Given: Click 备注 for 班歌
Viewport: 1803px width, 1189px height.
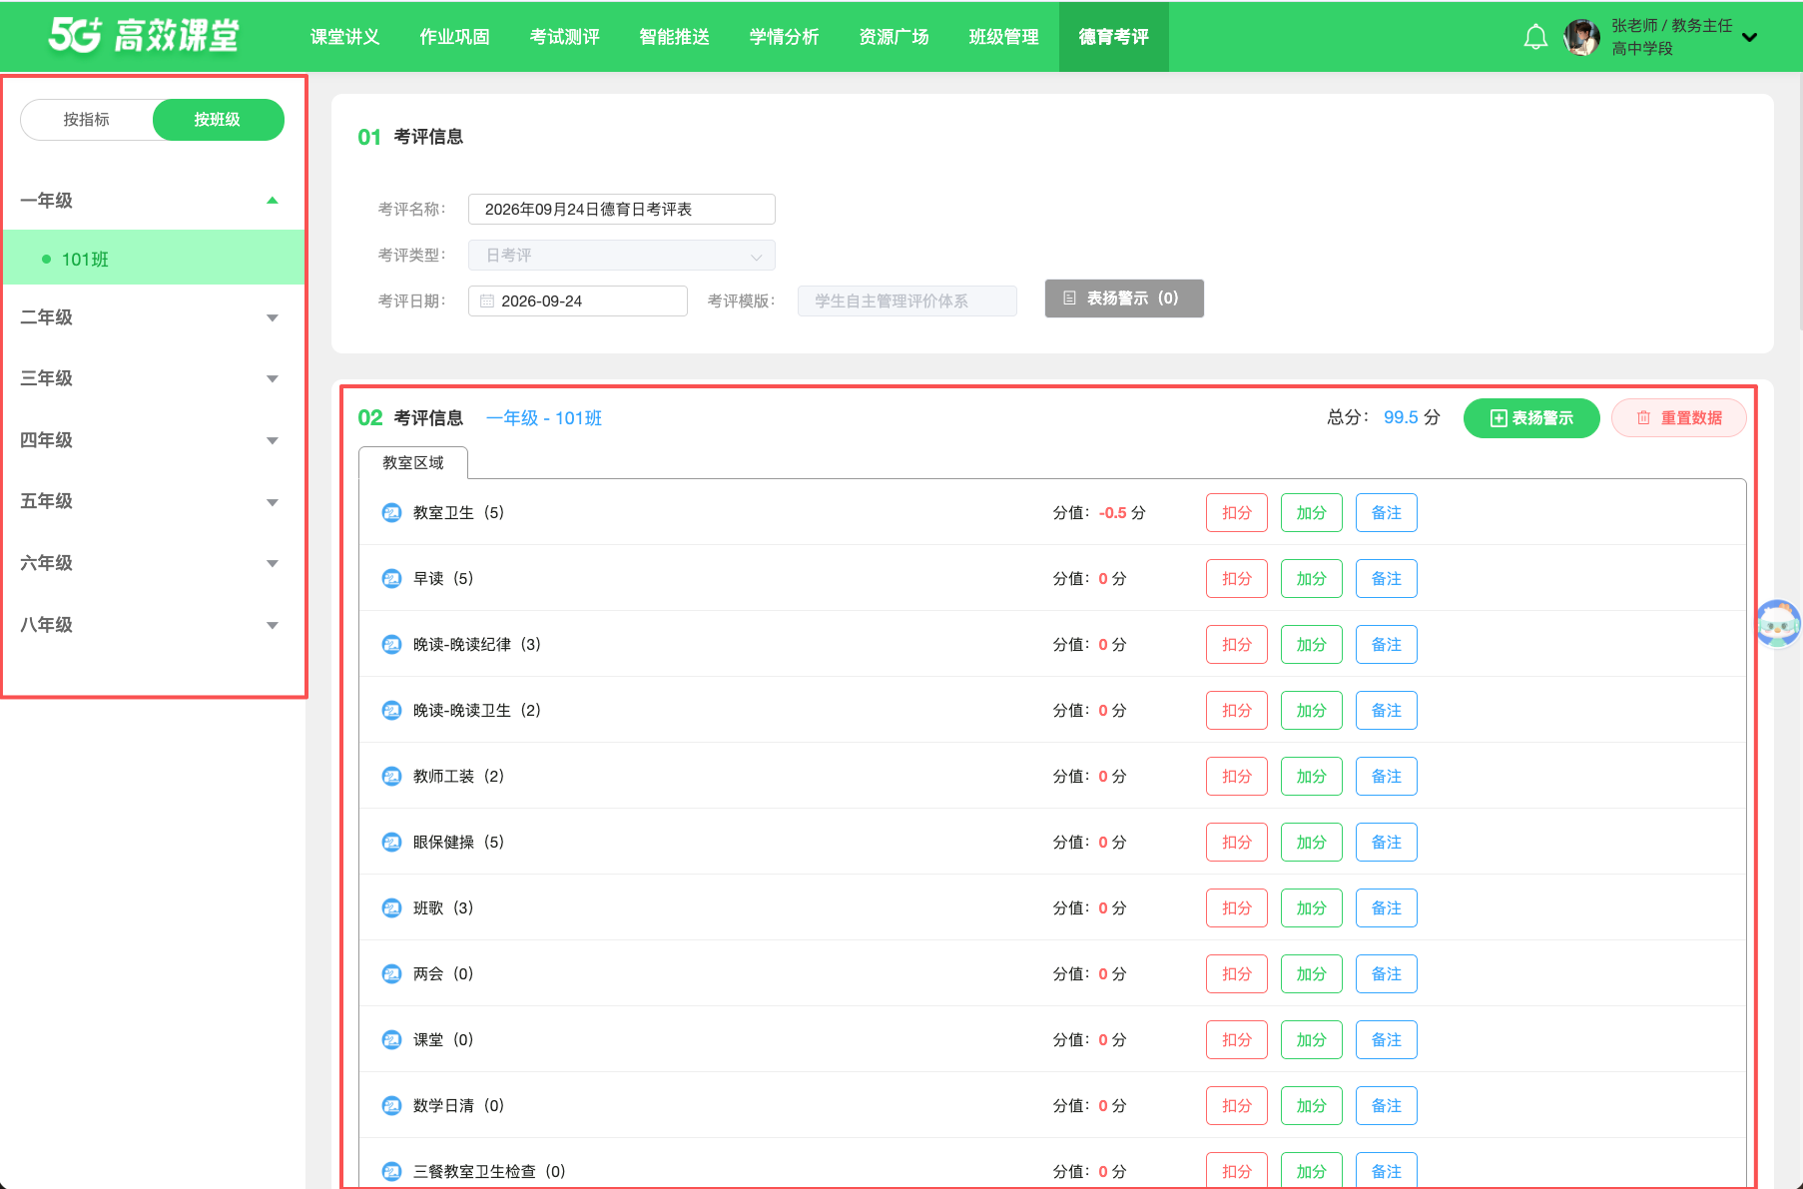Looking at the screenshot, I should click(1387, 908).
